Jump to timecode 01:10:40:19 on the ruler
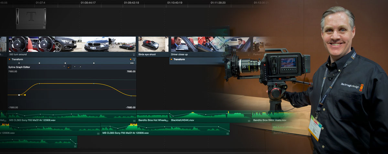This screenshot has height=154, width=388. (175, 3)
